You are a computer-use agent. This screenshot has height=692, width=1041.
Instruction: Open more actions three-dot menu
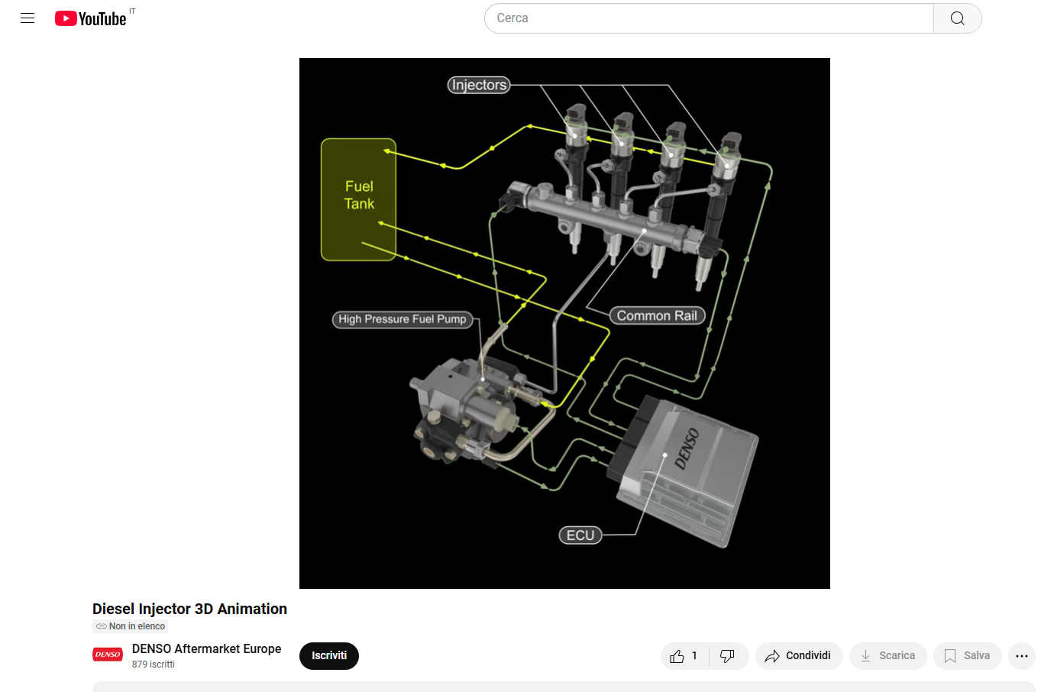1022,656
